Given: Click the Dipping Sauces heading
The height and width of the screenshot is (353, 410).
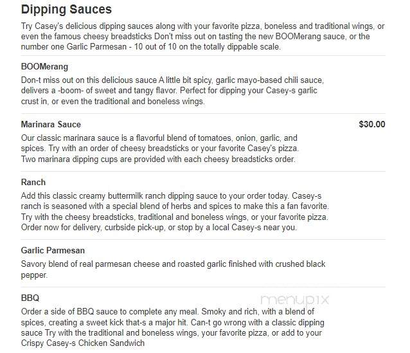Looking at the screenshot, I should point(66,10).
